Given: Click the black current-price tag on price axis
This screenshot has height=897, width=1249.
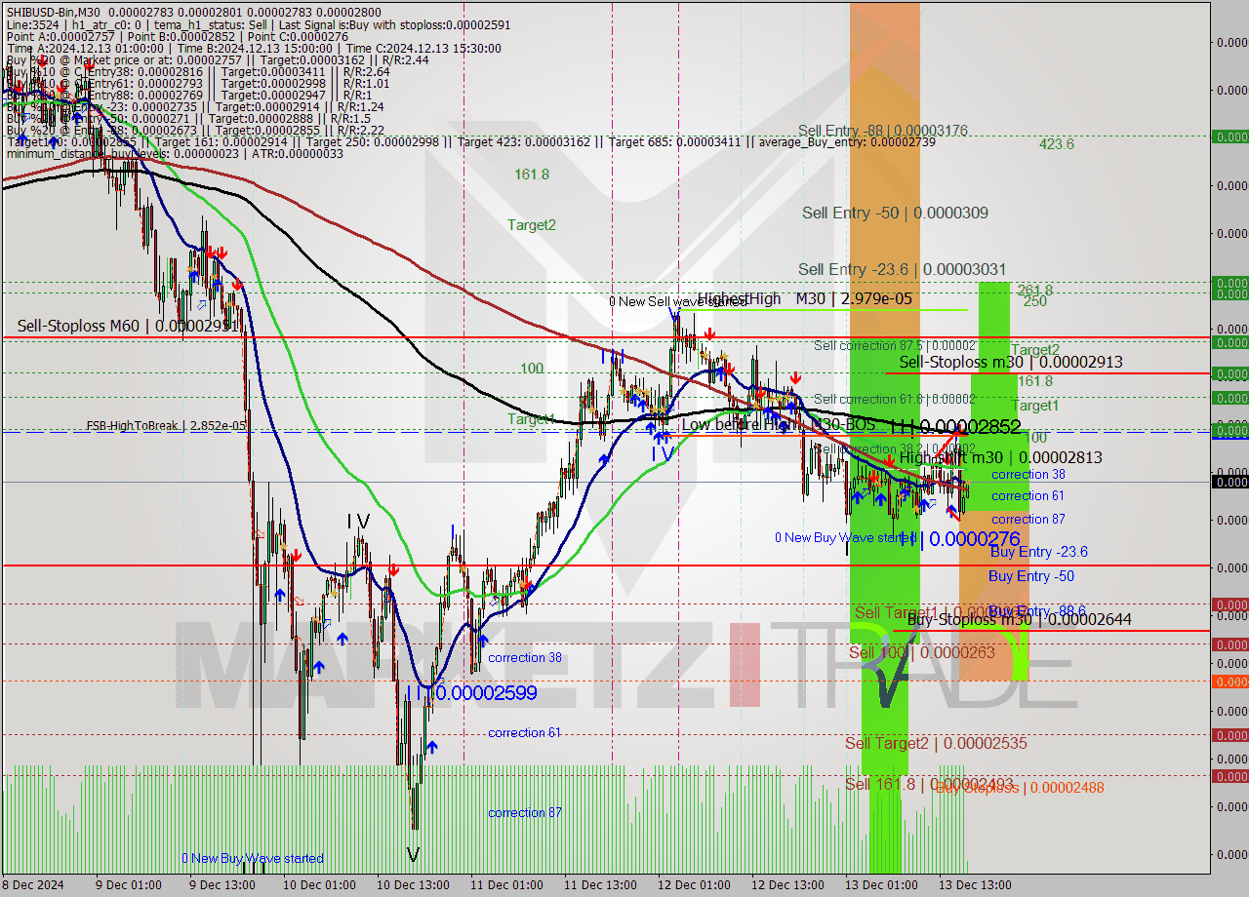Looking at the screenshot, I should click(x=1230, y=482).
